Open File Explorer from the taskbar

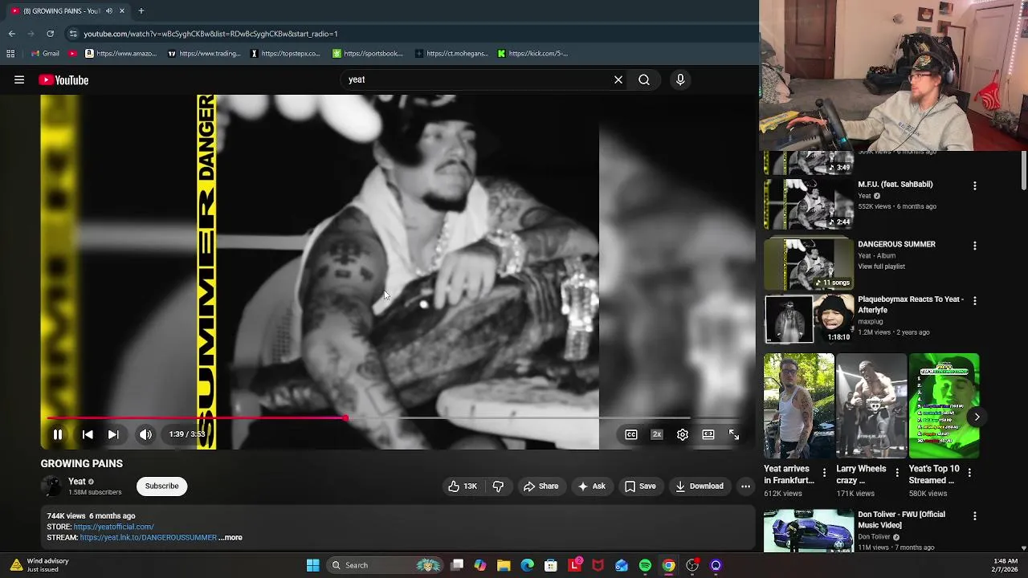(x=504, y=565)
